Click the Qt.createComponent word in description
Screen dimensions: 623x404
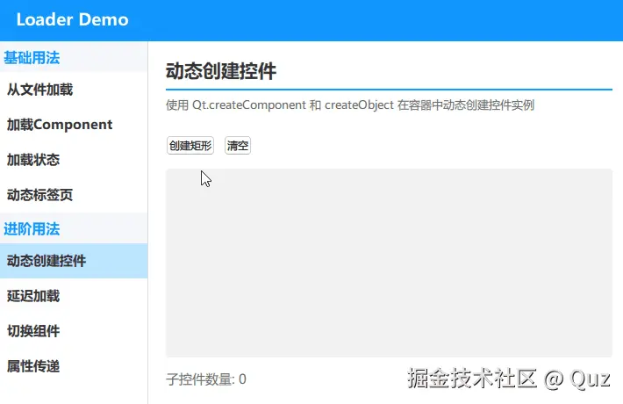[249, 105]
